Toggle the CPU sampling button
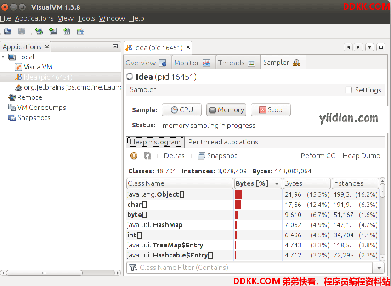 coord(181,110)
